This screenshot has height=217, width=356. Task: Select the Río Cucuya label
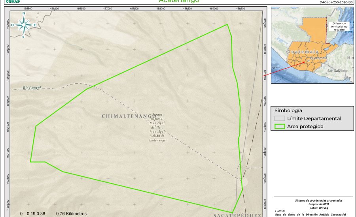coord(32,88)
